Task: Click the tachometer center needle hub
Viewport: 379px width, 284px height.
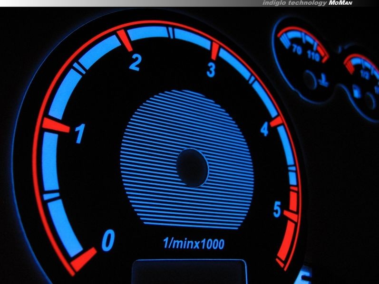Action: pyautogui.click(x=193, y=168)
